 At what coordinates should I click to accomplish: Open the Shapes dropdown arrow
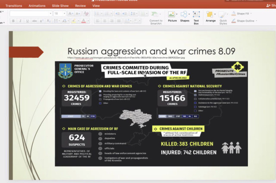coord(189,14)
